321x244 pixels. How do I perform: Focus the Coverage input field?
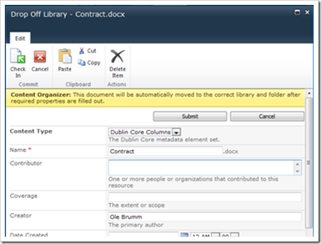coord(205,196)
